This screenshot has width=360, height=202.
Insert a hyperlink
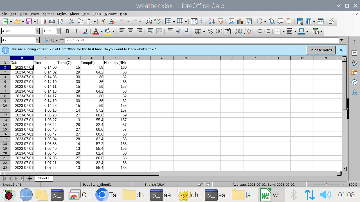point(272,22)
